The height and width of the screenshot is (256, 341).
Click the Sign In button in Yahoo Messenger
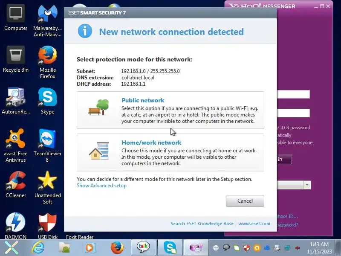(284, 159)
